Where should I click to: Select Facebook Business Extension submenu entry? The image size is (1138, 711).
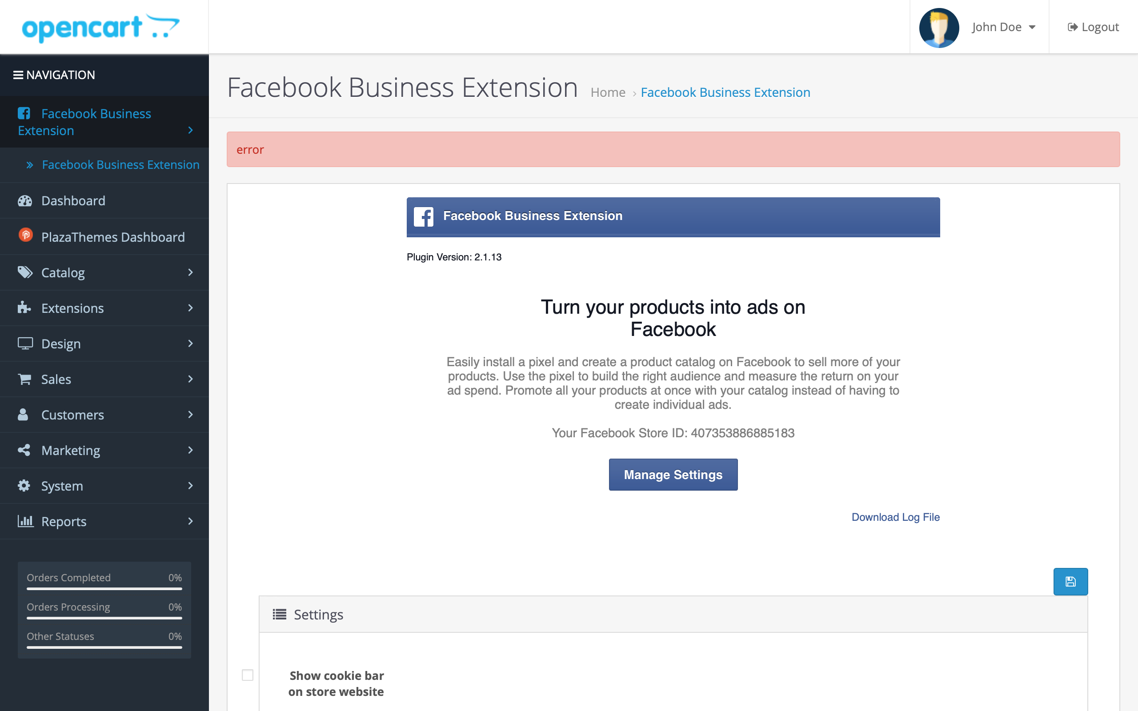click(120, 164)
